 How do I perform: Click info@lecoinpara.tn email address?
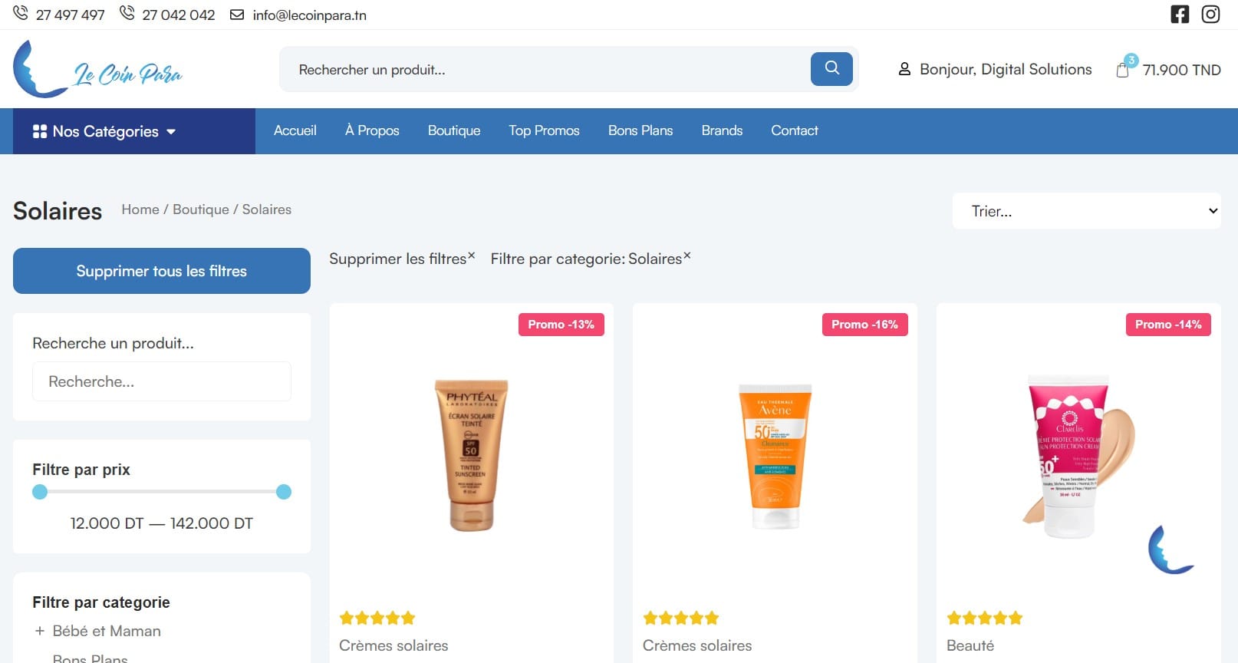tap(310, 15)
